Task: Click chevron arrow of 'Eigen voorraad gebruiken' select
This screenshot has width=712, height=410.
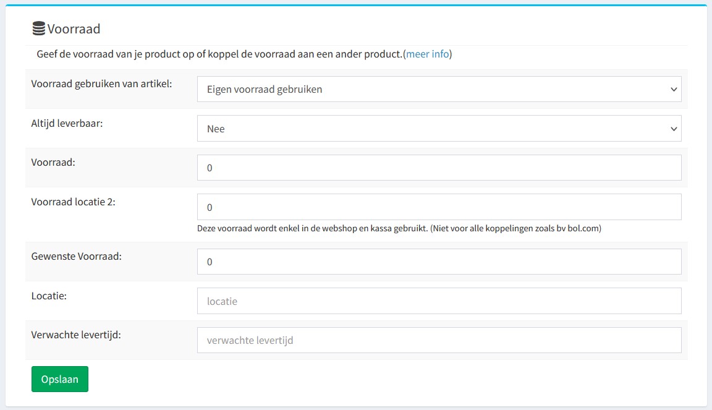Action: [674, 90]
